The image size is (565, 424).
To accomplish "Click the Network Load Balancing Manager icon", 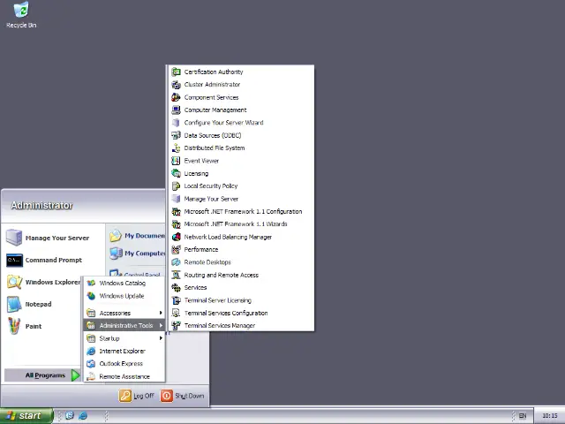I will (177, 237).
